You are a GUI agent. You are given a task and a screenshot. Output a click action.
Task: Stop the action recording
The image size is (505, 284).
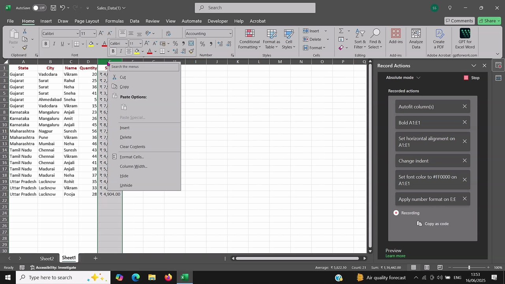coord(471,78)
